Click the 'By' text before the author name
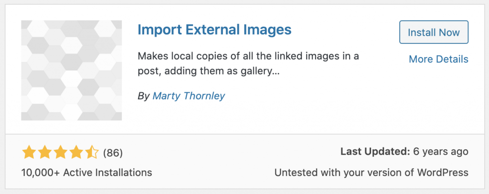This screenshot has height=194, width=489. click(x=143, y=96)
